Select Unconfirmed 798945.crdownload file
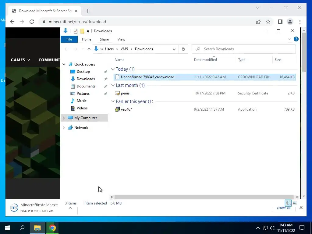312x234 pixels. click(x=204, y=77)
